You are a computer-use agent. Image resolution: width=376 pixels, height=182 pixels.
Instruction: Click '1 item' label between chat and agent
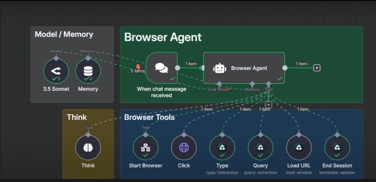coord(191,64)
